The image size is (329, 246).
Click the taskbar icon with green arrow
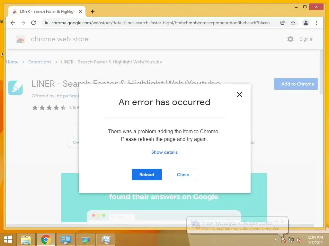[85, 240]
